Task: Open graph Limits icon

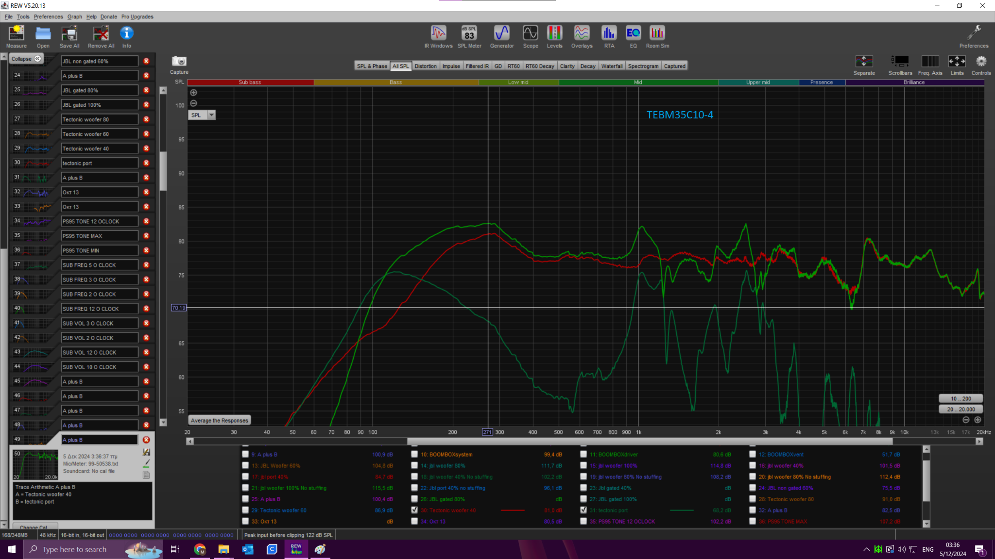Action: tap(957, 62)
